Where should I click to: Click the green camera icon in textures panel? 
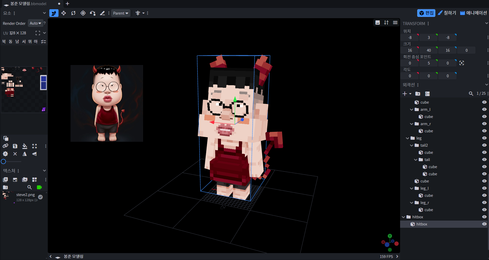tap(39, 187)
